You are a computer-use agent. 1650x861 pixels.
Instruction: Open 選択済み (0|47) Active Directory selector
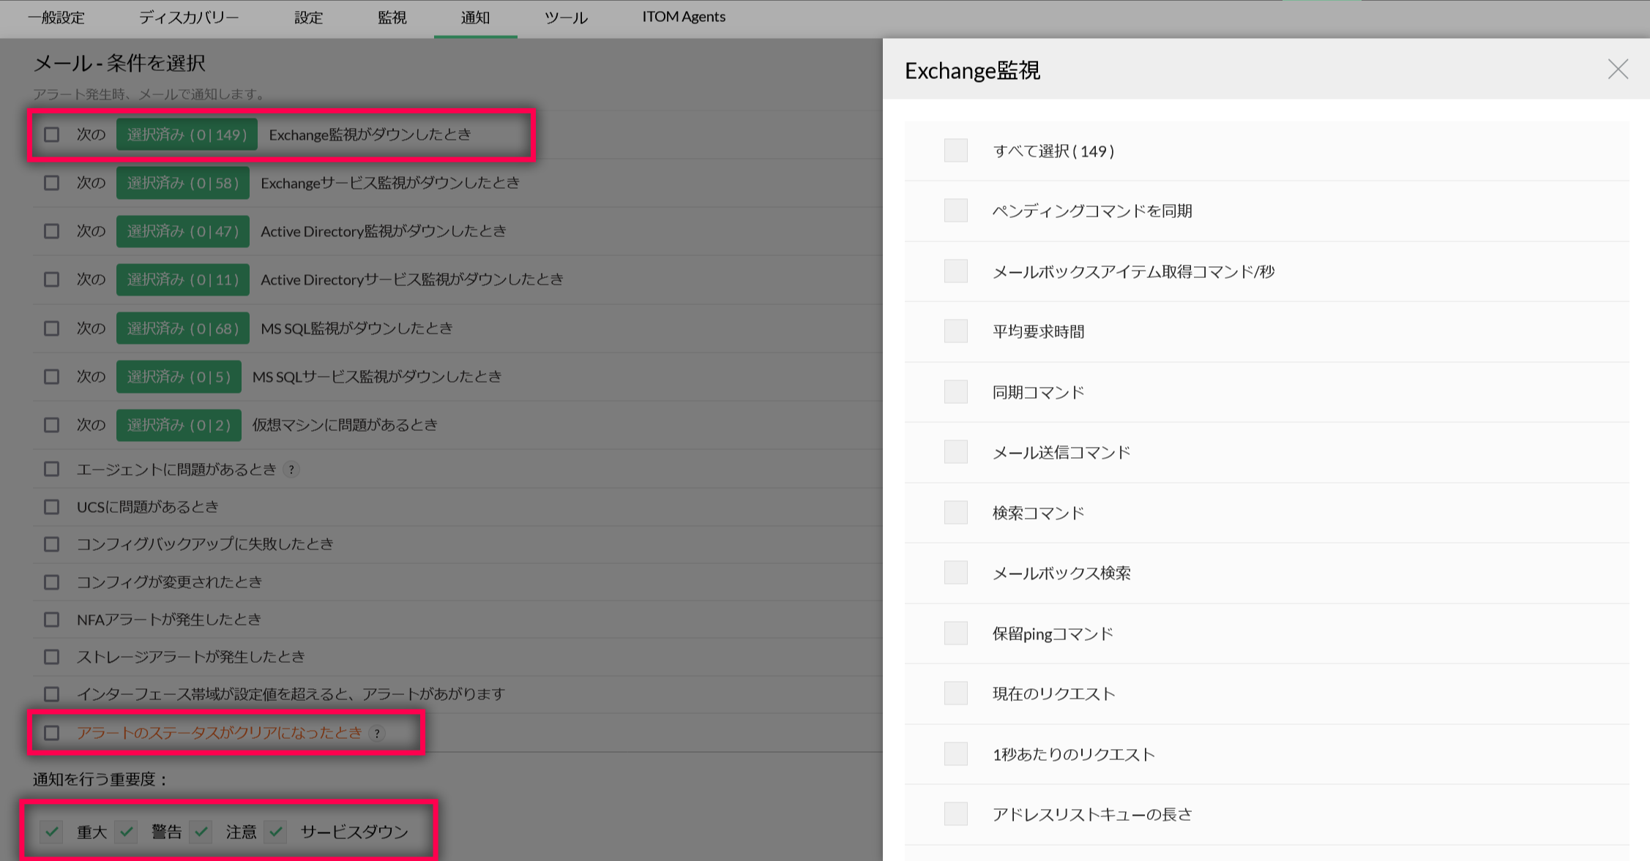point(183,231)
